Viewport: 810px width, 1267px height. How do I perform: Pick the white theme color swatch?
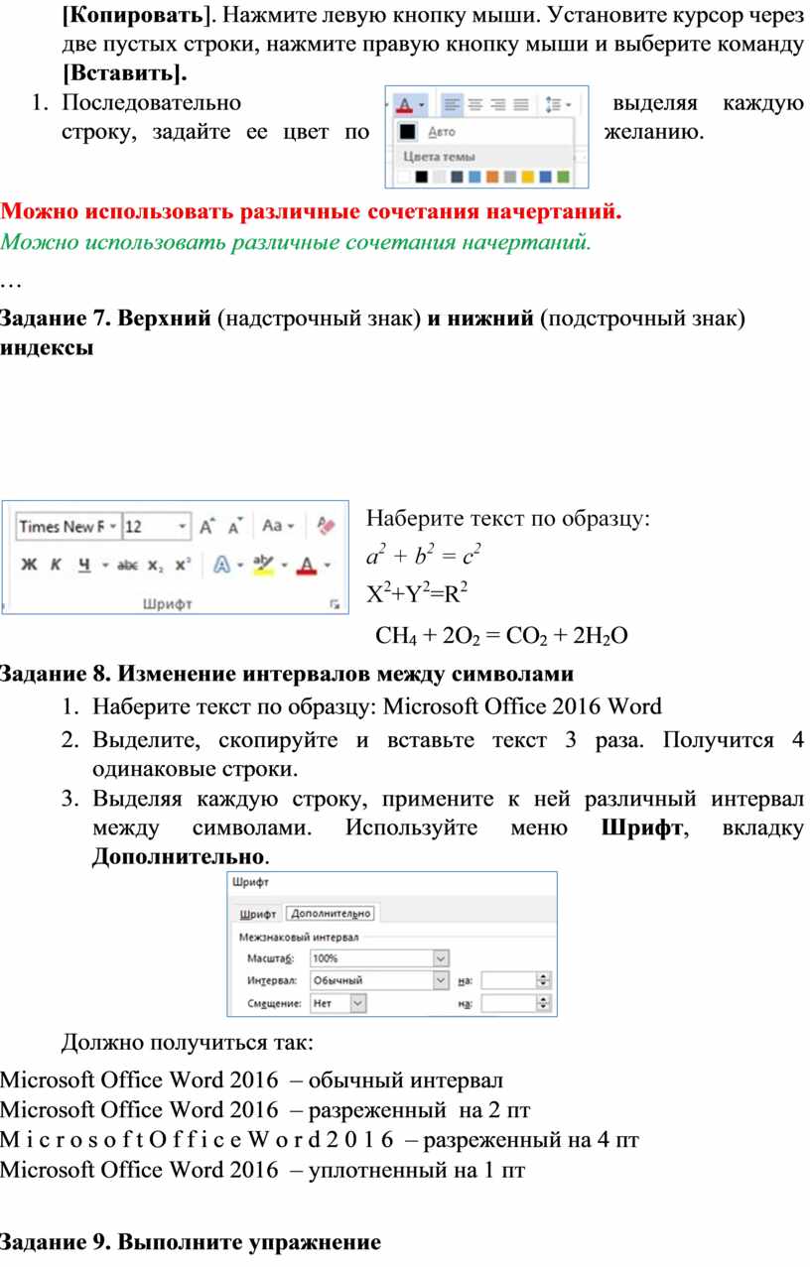point(404,178)
